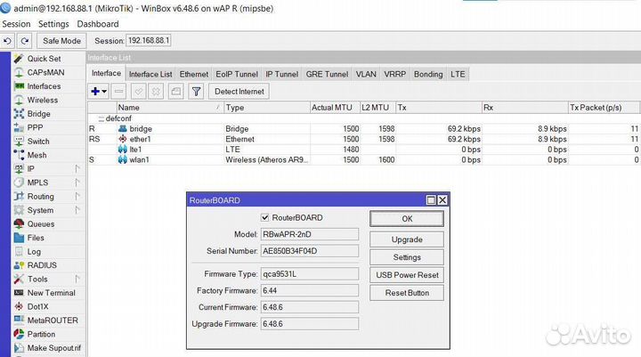The image size is (641, 357).
Task: Click the Reset Button button
Action: click(x=407, y=293)
